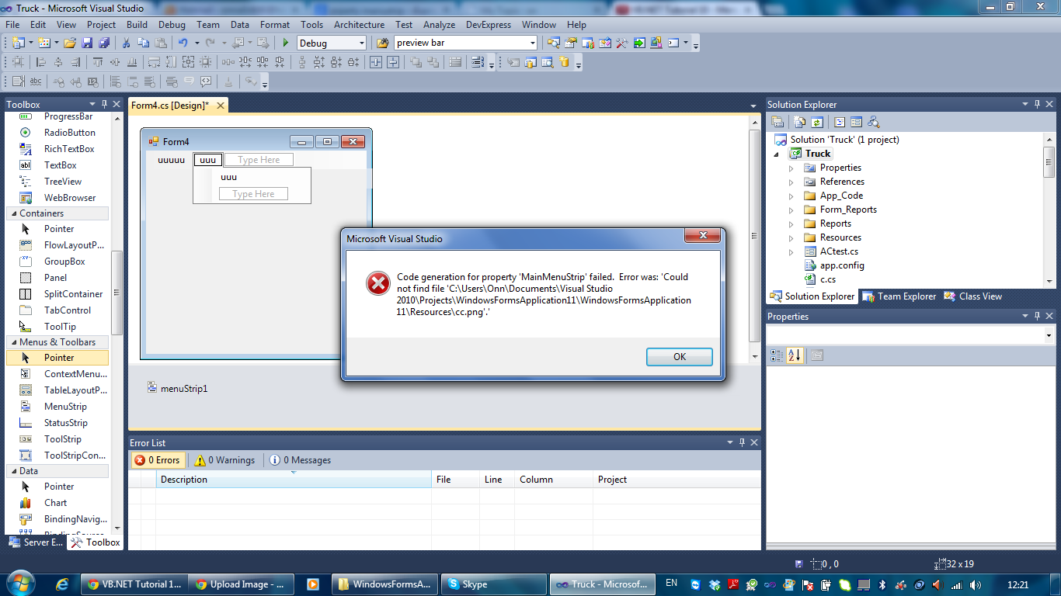Click the Description column header
The height and width of the screenshot is (596, 1061).
pyautogui.click(x=294, y=480)
